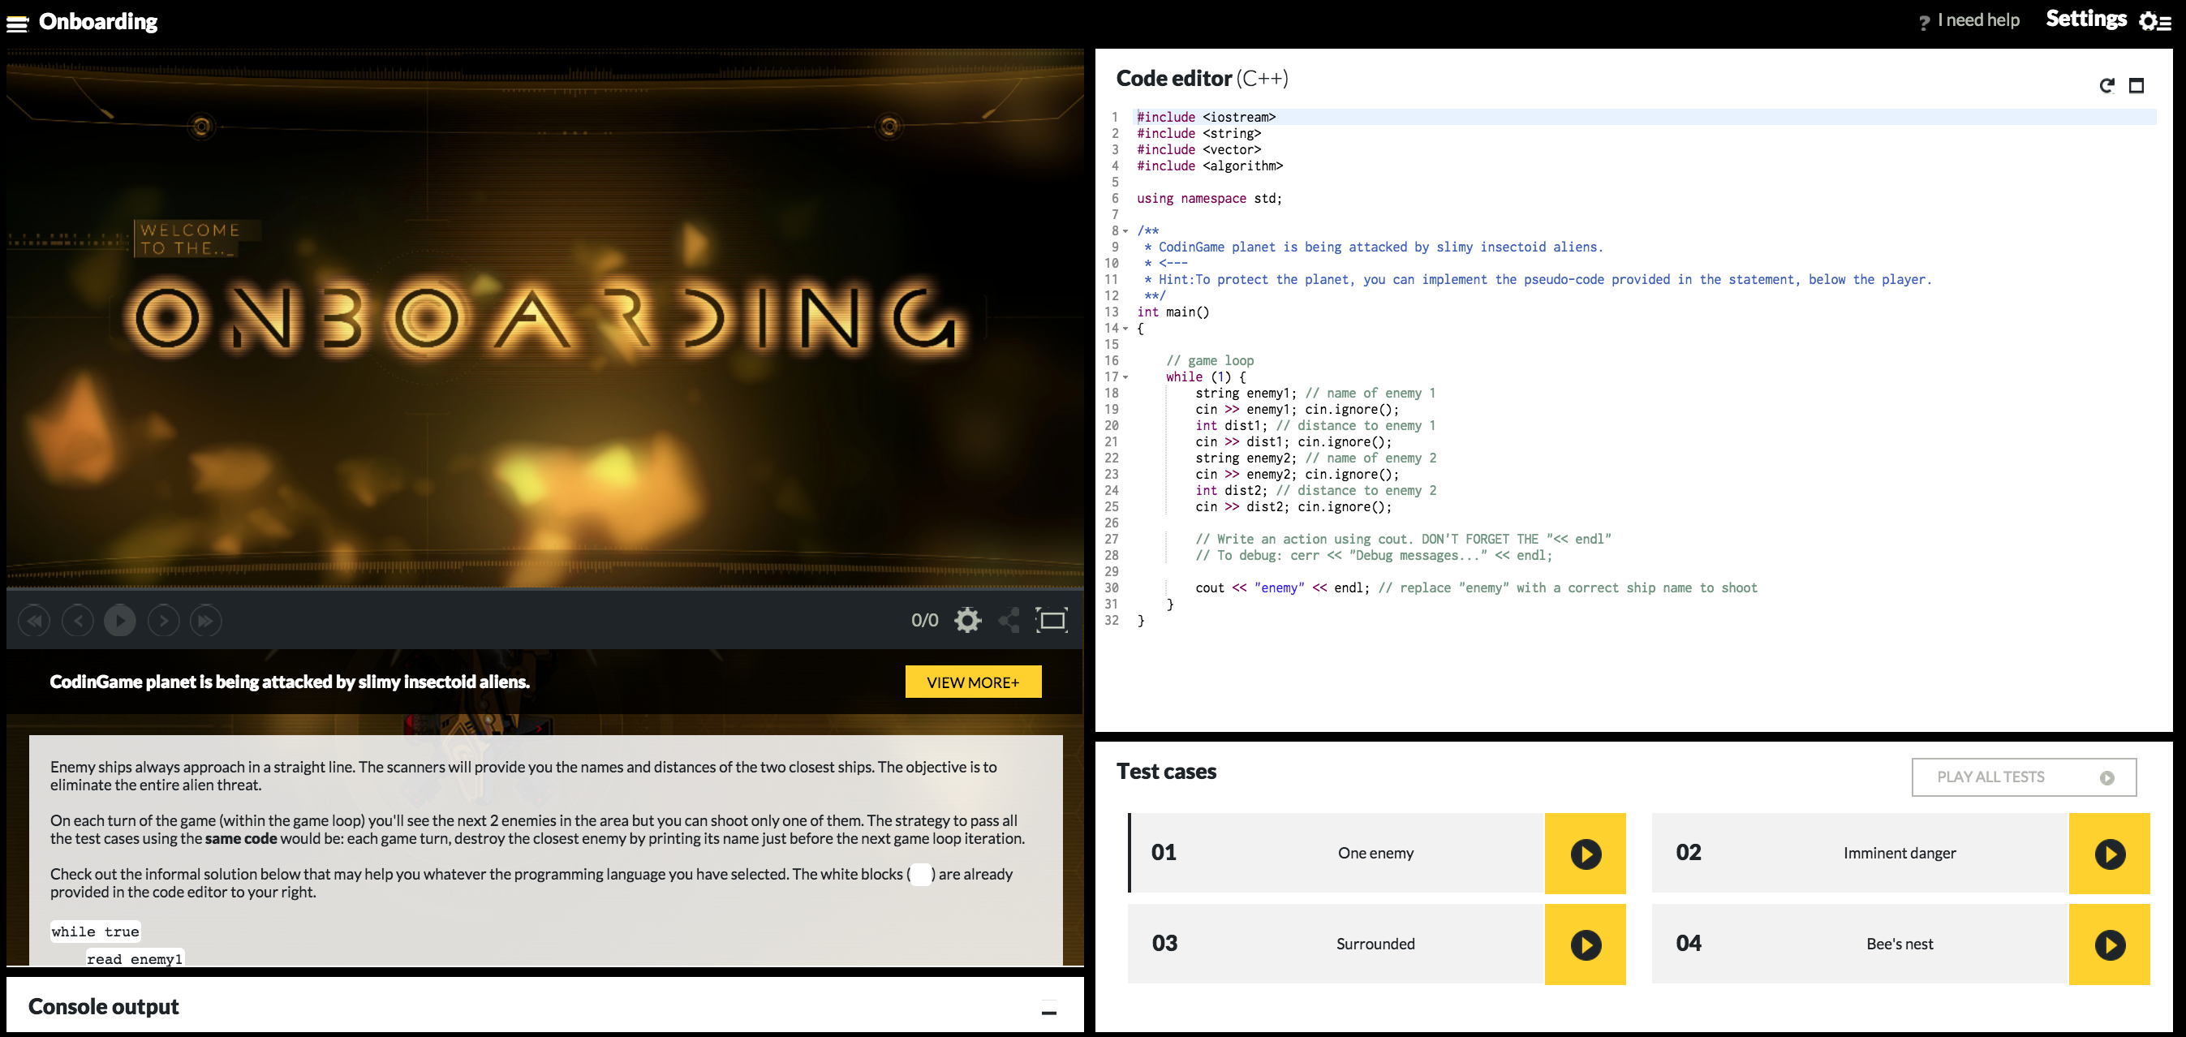Collapse main function fold at line 14
The height and width of the screenshot is (1037, 2186).
1125,329
